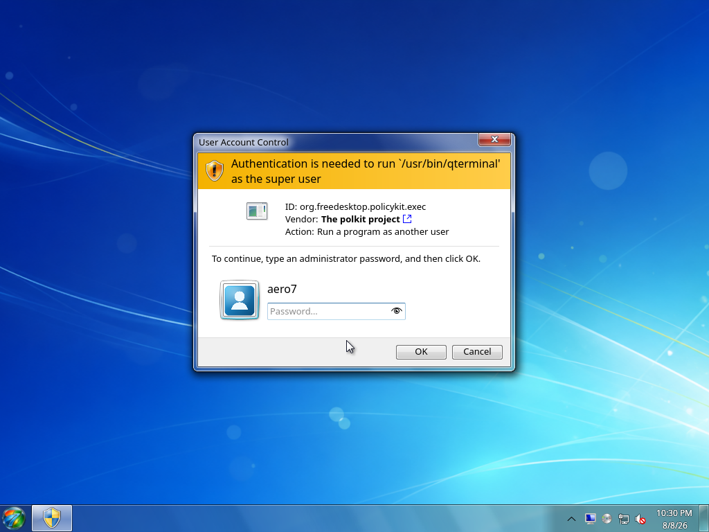Focus the Password input field
This screenshot has height=532, width=709.
pos(336,311)
